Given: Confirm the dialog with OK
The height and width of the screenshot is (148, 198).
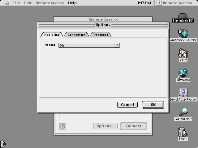Looking at the screenshot, I should [153, 105].
